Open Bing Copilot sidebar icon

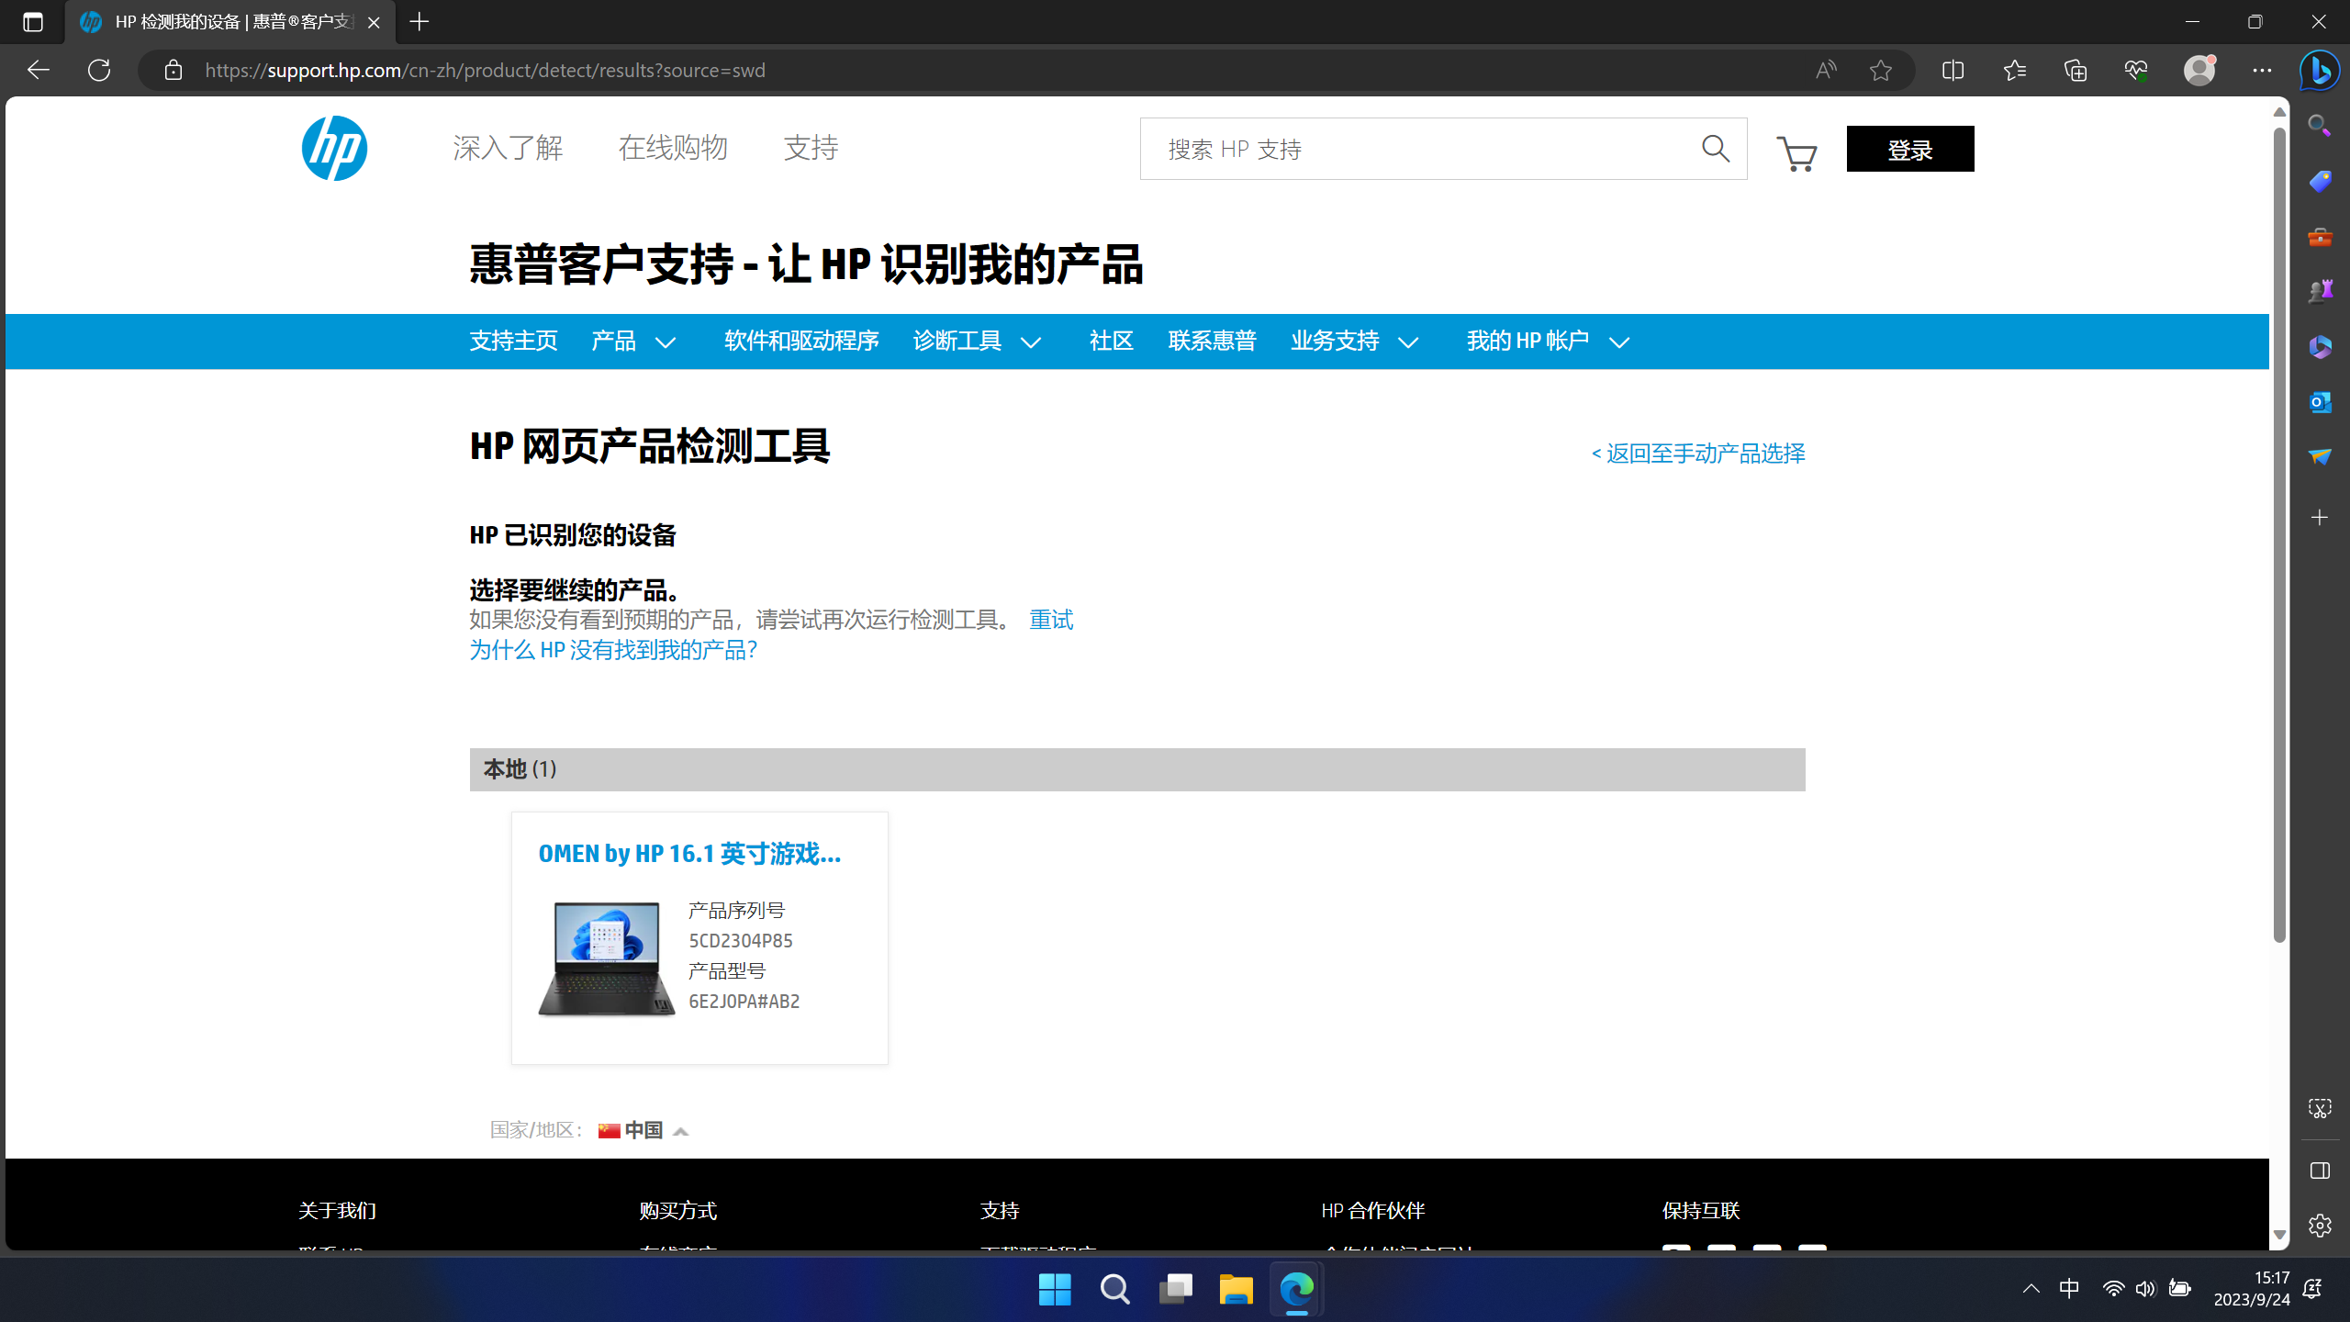2319,71
